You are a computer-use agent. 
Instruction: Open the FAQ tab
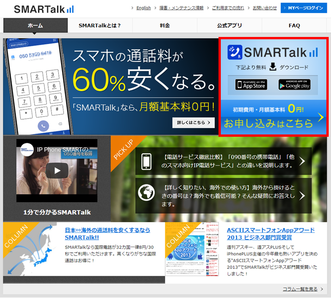pos(294,25)
